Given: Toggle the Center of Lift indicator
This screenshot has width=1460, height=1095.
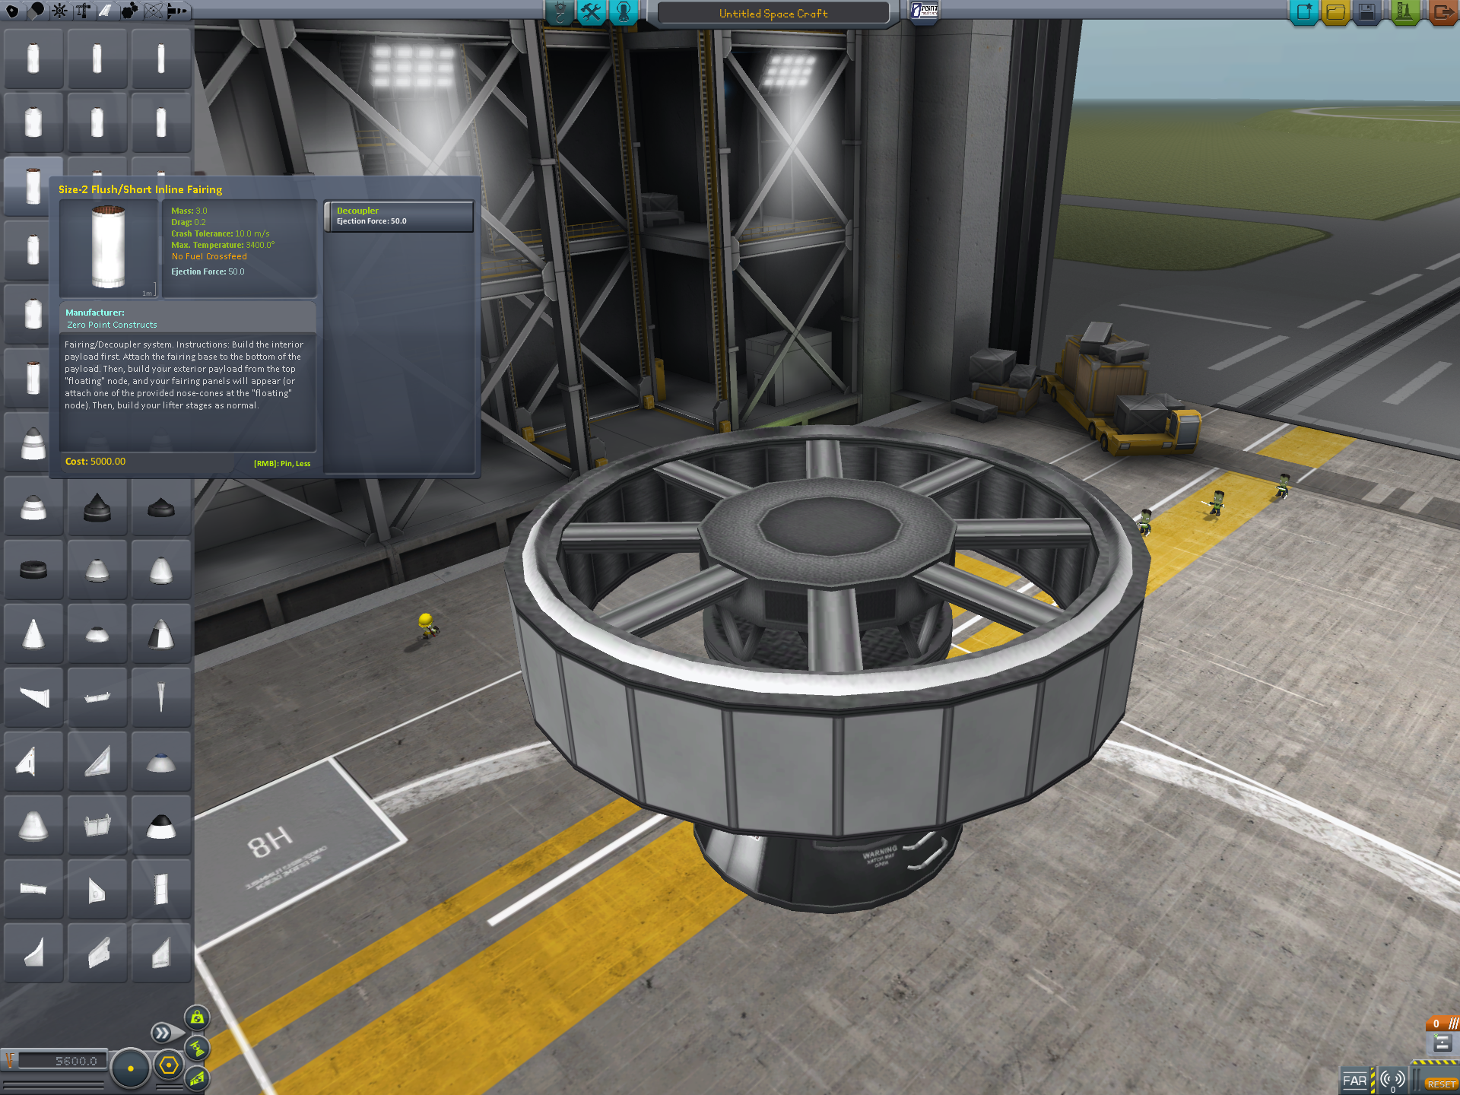Looking at the screenshot, I should click(197, 1078).
